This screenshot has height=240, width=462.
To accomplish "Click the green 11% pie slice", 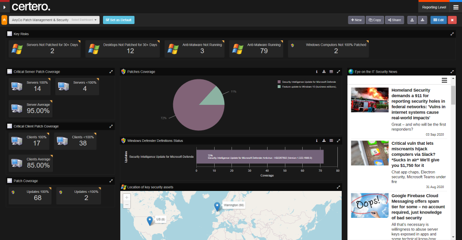I will [x=216, y=98].
